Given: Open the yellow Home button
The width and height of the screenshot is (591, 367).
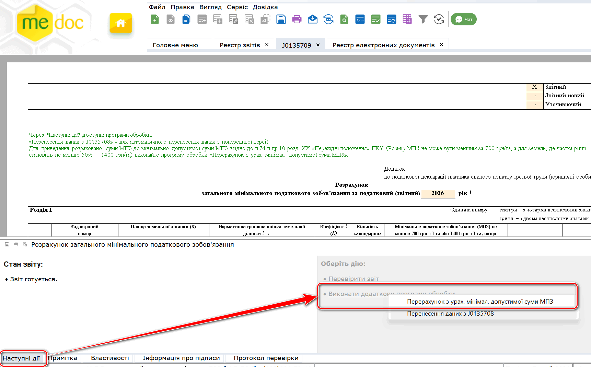Looking at the screenshot, I should tap(120, 23).
